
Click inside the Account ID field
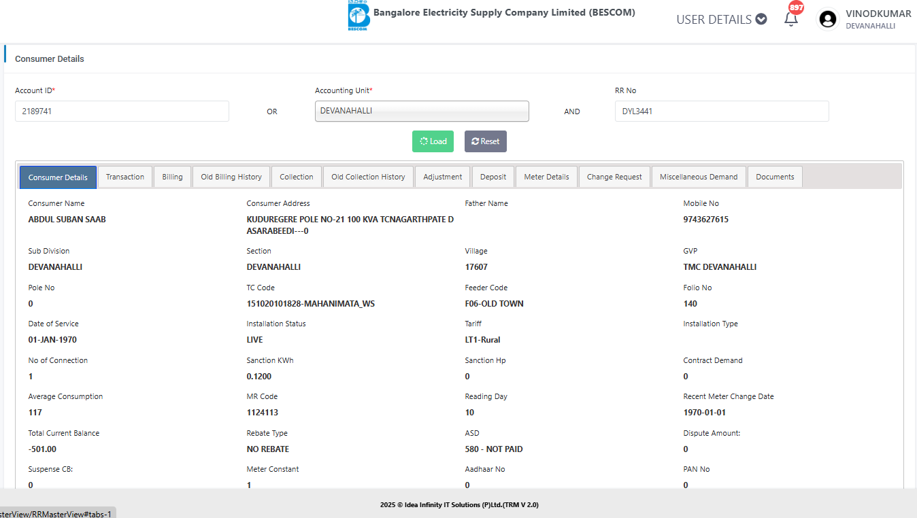122,111
